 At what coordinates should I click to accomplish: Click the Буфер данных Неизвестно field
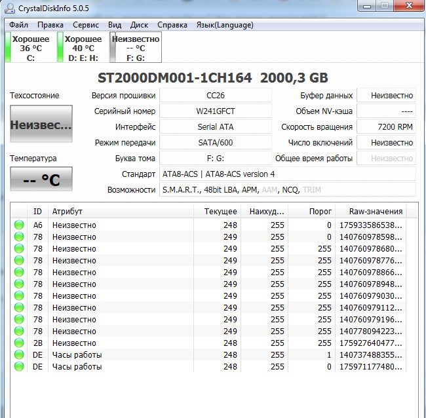(x=386, y=96)
